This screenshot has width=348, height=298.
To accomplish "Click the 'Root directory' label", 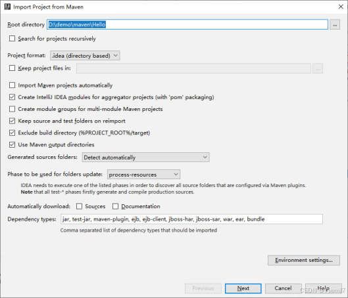I will coord(26,24).
